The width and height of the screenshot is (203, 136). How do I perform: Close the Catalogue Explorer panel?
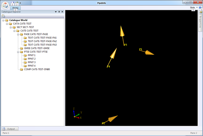pos(62,12)
